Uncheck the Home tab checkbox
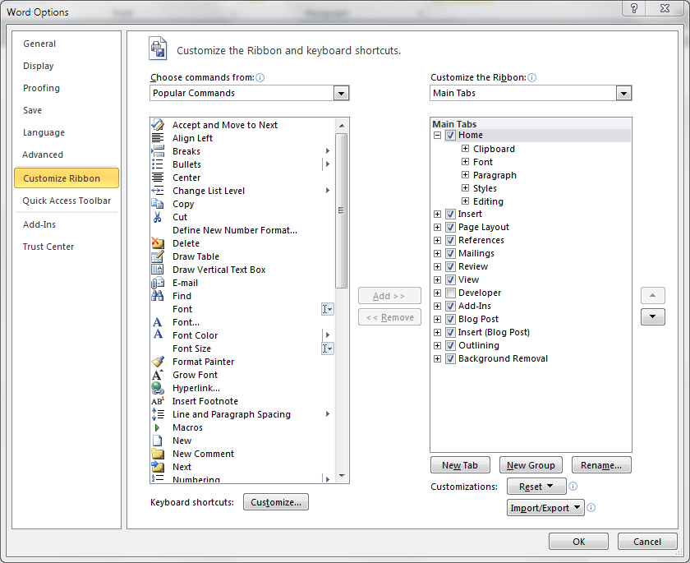 (450, 135)
